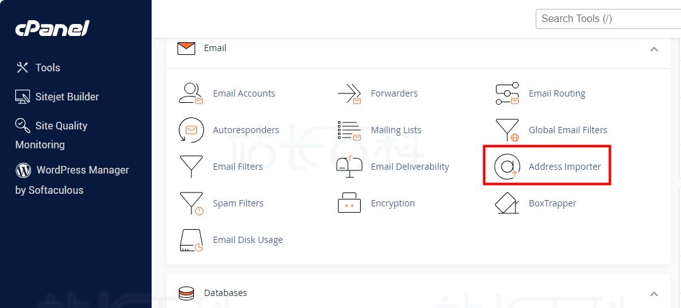
Task: Click the Mailing Lists icon
Action: pos(349,130)
